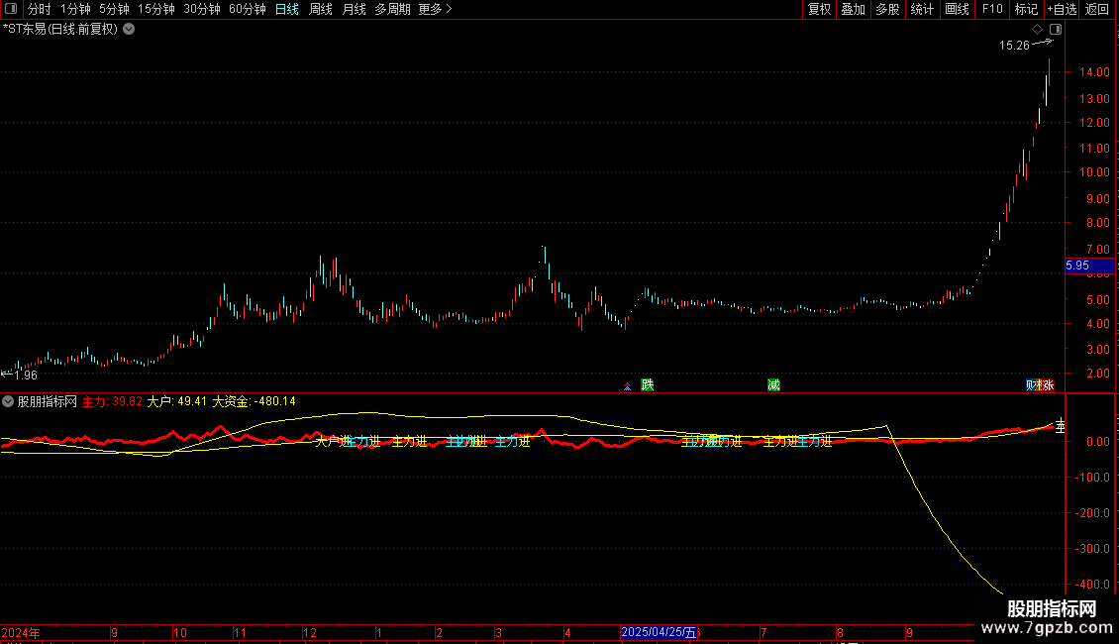Toggle the left sidebar panel icon
The image size is (1119, 644).
(x=11, y=9)
